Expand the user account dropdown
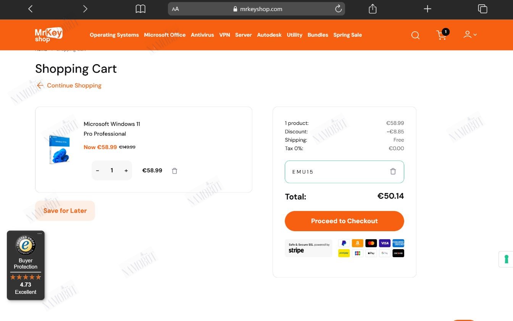Image resolution: width=513 pixels, height=321 pixels. (470, 34)
